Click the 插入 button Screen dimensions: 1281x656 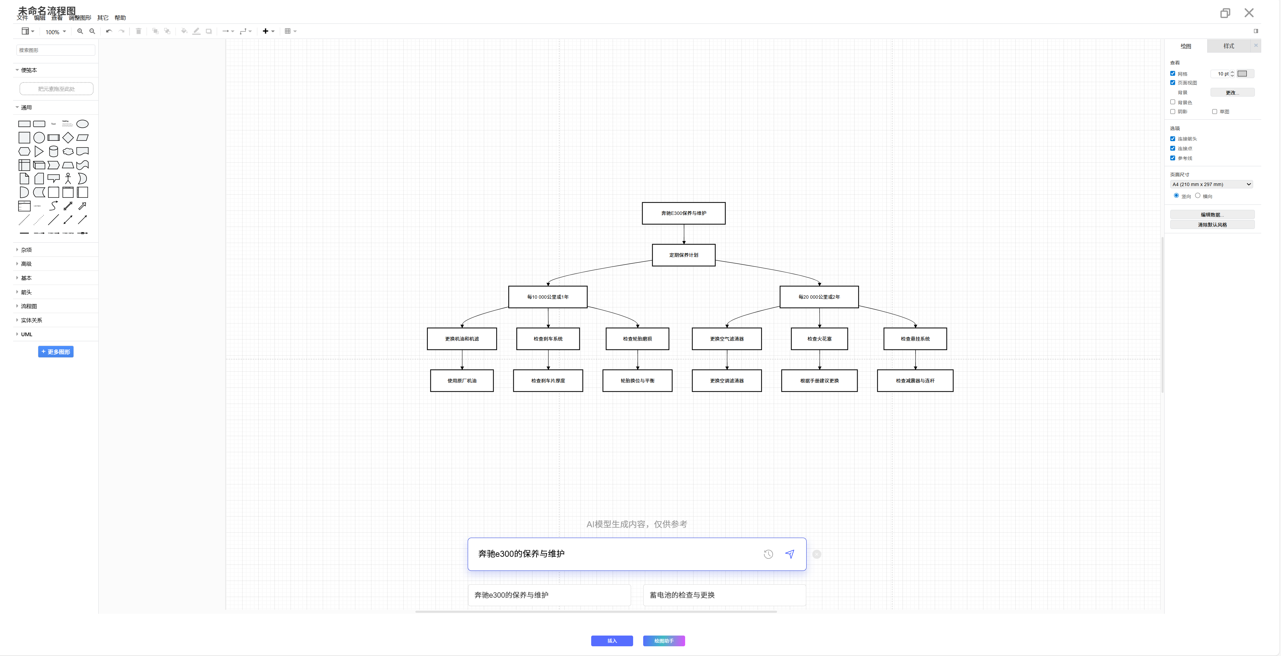[612, 641]
